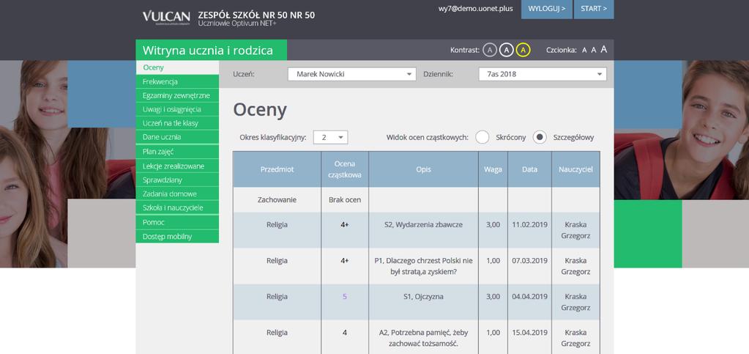Select the yellow contrast A circle
Image resolution: width=749 pixels, height=354 pixels.
point(523,50)
